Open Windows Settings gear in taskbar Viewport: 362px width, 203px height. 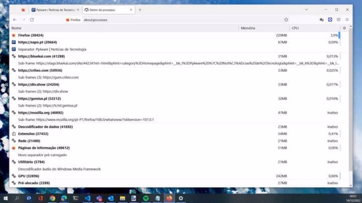(181, 198)
